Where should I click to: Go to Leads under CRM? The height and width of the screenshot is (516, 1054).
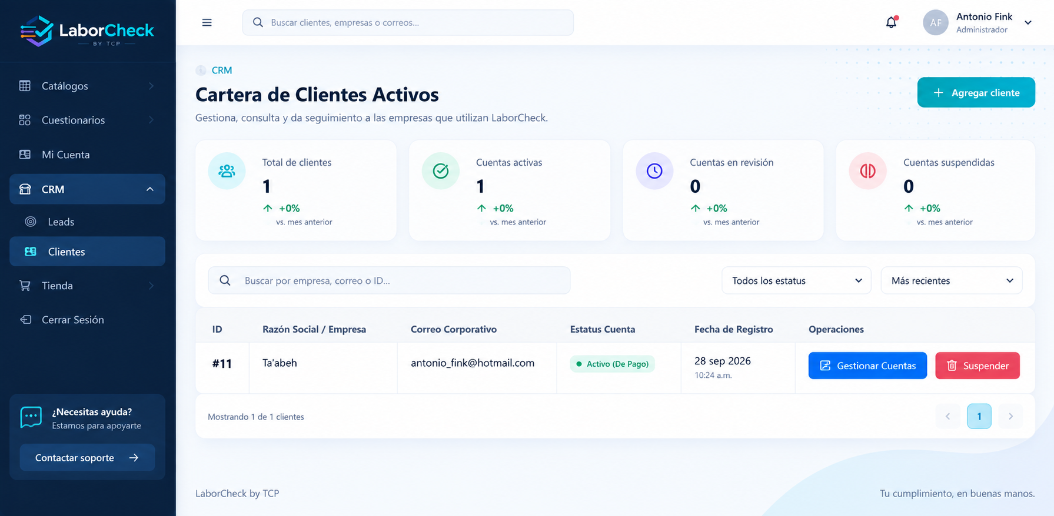(x=87, y=222)
